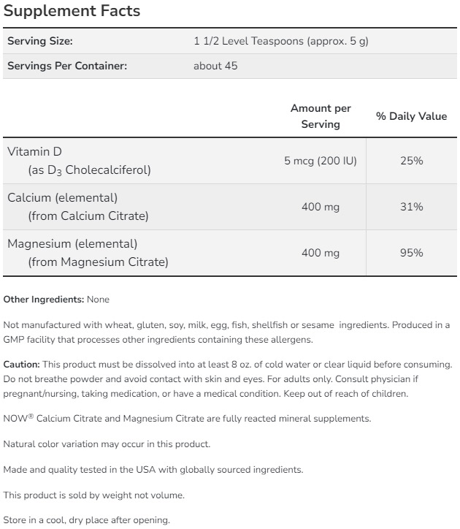
Task: Click the 95% daily value cell
Action: pyautogui.click(x=412, y=253)
